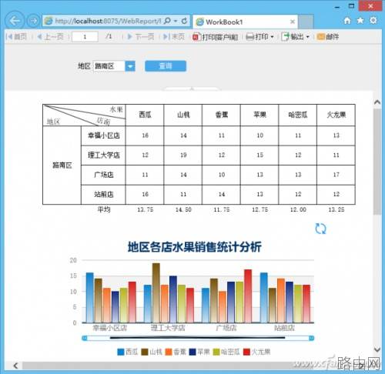Toggle 西瓜 series in chart legend
The height and width of the screenshot is (374, 385).
pos(128,352)
